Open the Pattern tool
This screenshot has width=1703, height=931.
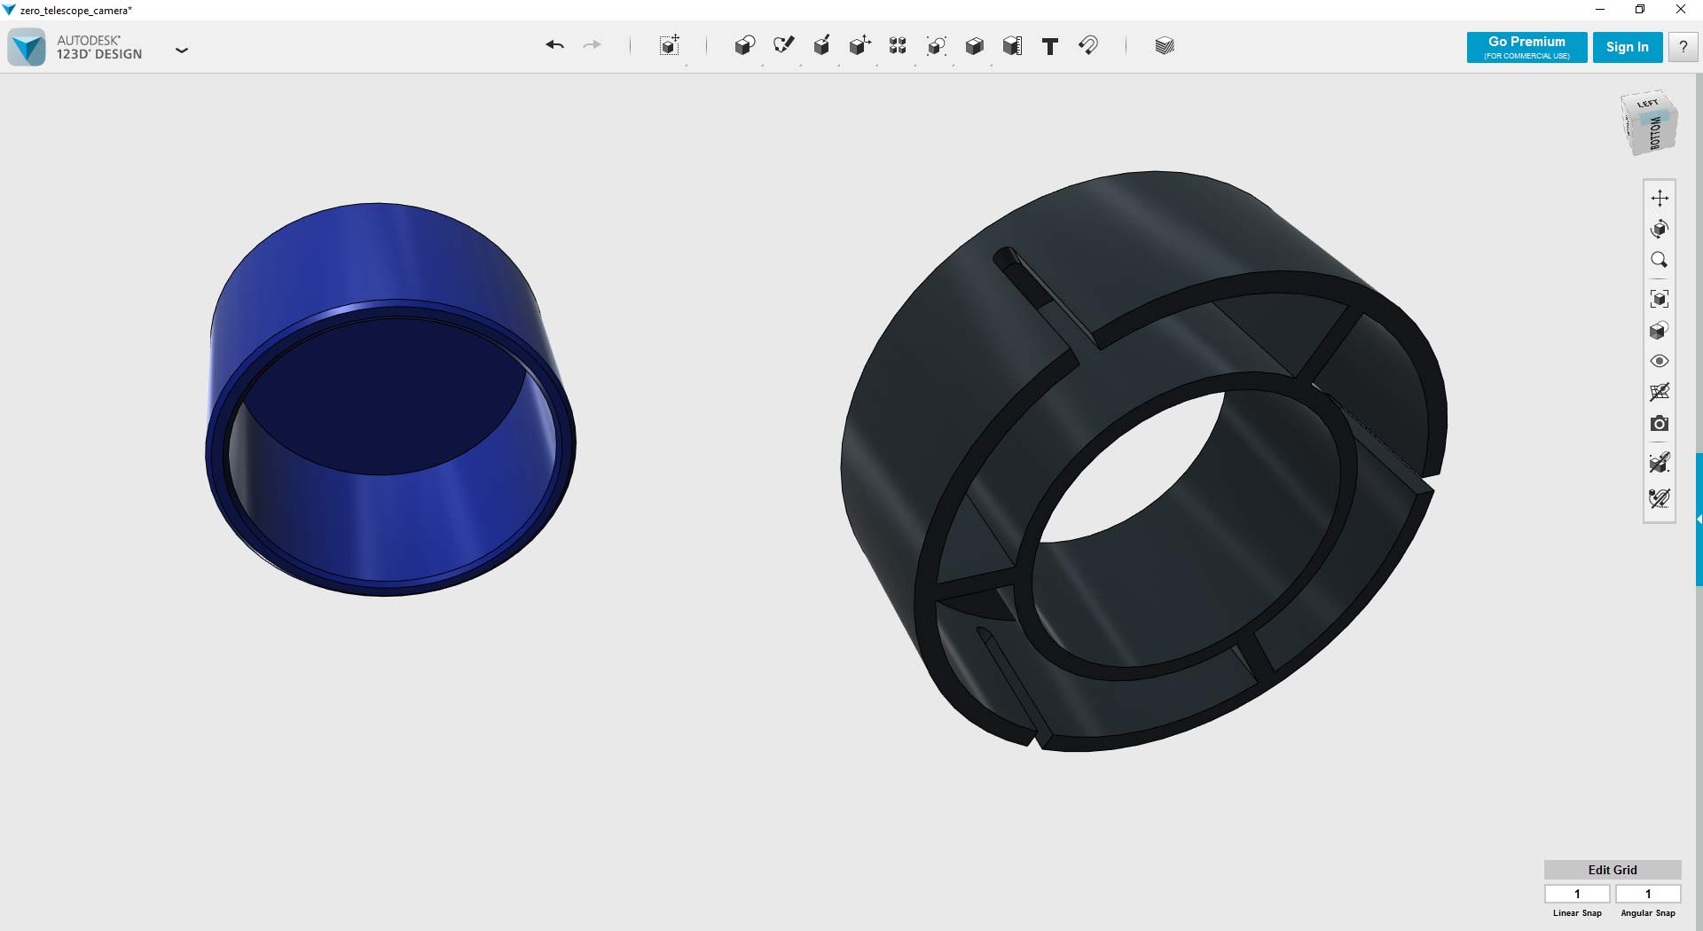point(897,45)
